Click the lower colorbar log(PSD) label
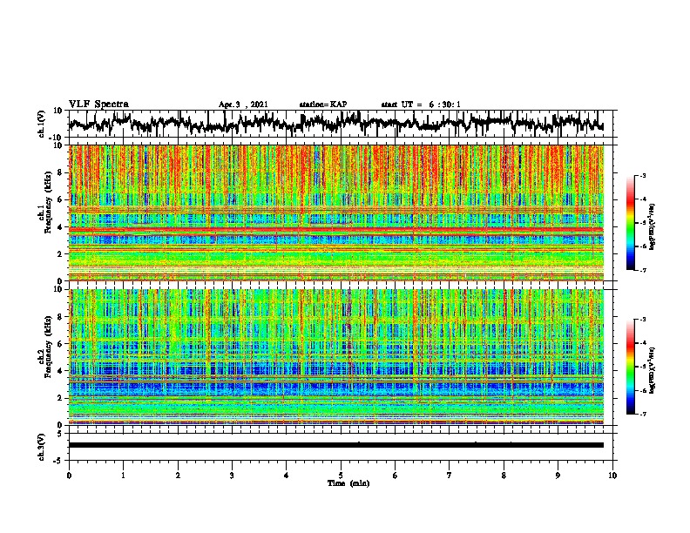The height and width of the screenshot is (533, 690). (653, 369)
